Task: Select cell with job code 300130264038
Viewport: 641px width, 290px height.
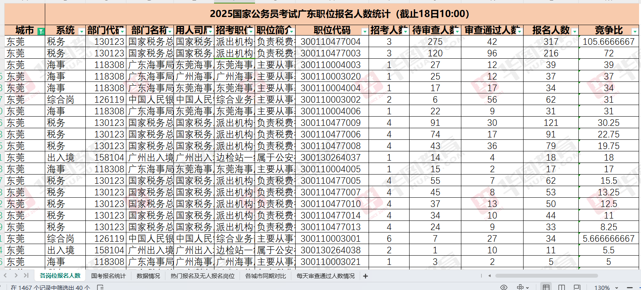Action: point(332,250)
